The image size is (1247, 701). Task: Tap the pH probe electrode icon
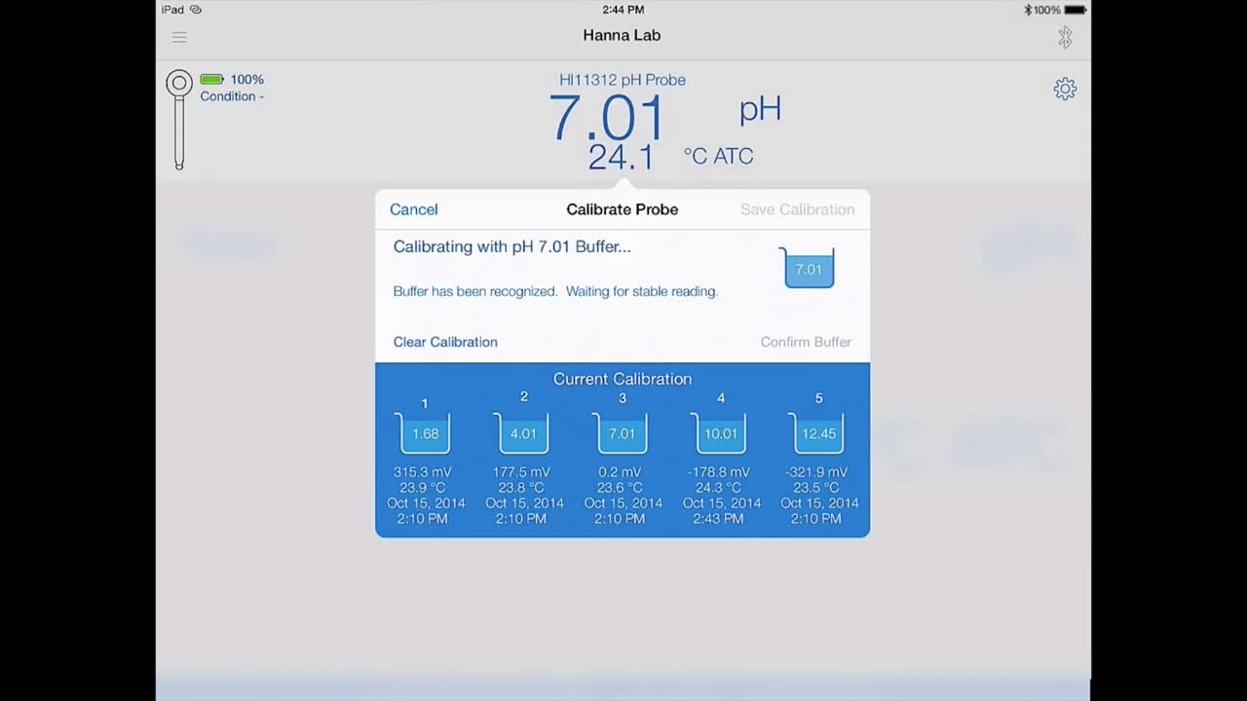179,120
